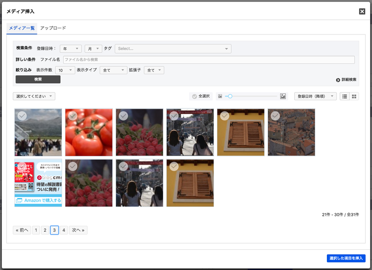This screenshot has width=372, height=270.
Task: Expand the 選択してください action dropdown
Action: pyautogui.click(x=34, y=96)
